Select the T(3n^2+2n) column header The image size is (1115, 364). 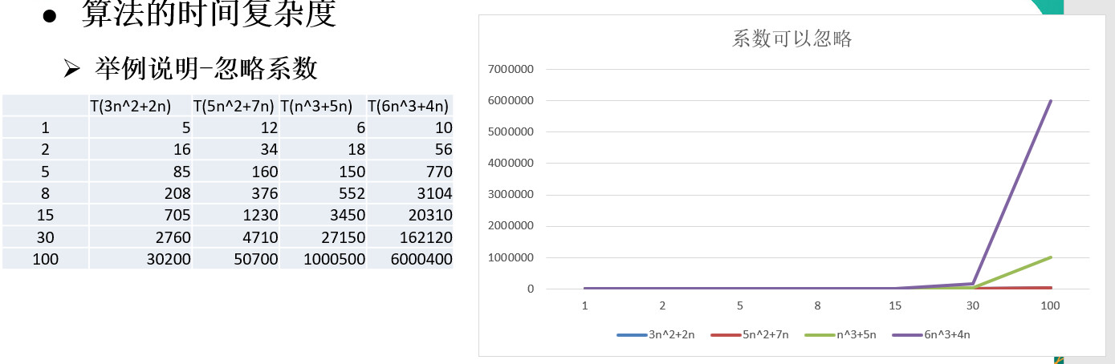click(x=131, y=106)
